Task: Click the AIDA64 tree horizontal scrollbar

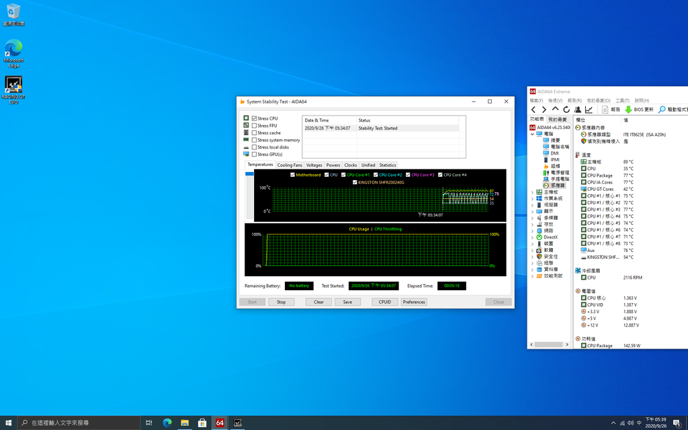Action: (549, 345)
